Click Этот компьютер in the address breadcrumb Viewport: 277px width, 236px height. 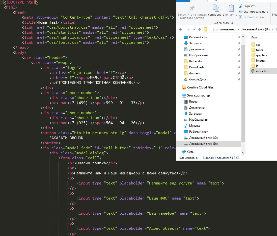[x=224, y=29]
